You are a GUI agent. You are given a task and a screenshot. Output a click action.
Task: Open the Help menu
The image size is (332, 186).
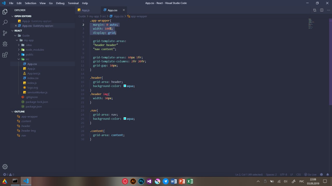[85, 3]
